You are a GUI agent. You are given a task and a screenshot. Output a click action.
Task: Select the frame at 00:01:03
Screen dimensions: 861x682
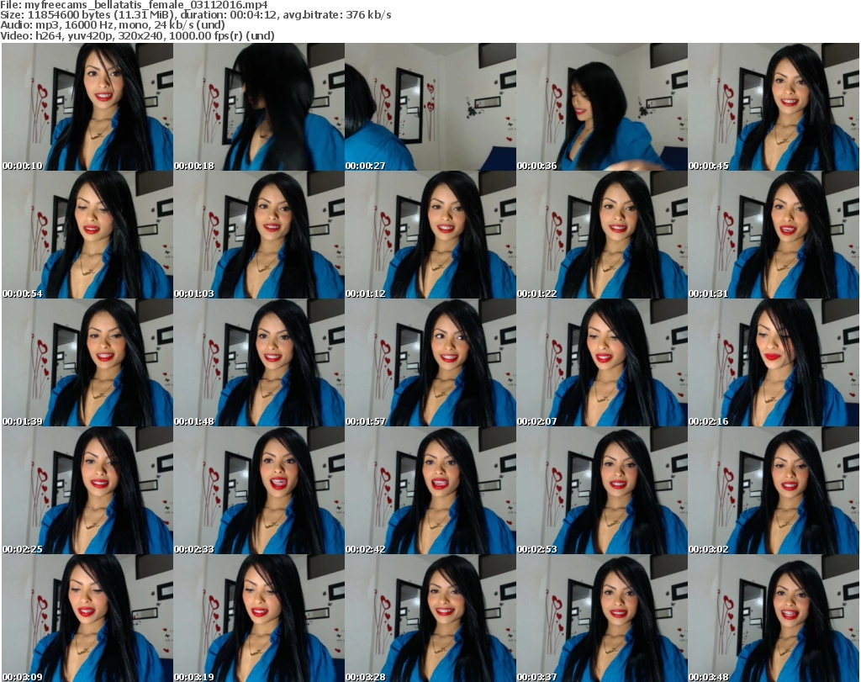[x=259, y=235]
